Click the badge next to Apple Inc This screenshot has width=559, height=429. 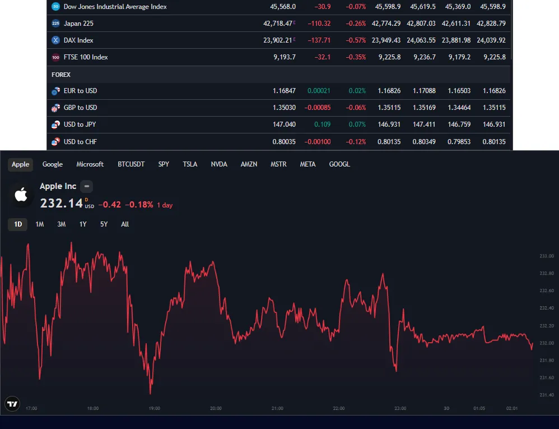pyautogui.click(x=87, y=187)
